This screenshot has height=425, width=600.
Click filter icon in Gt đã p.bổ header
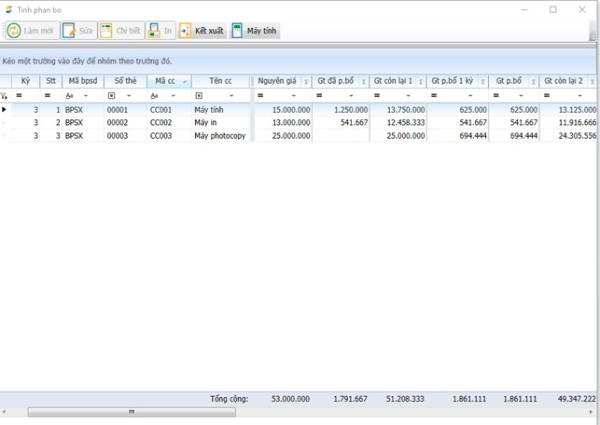point(363,82)
